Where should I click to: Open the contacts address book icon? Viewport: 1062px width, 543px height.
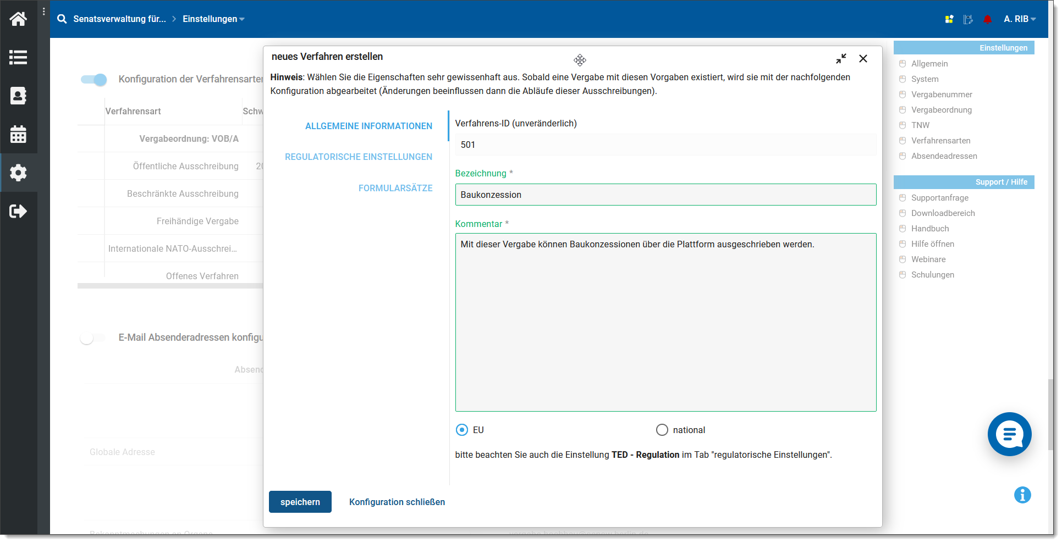pyautogui.click(x=18, y=96)
